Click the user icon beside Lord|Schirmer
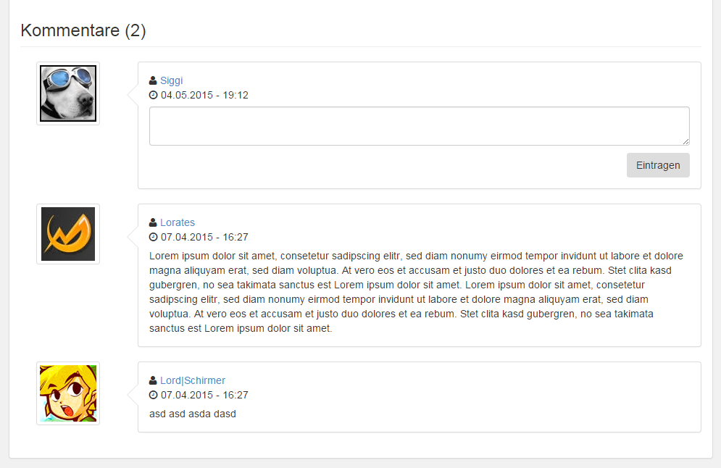 click(x=153, y=380)
